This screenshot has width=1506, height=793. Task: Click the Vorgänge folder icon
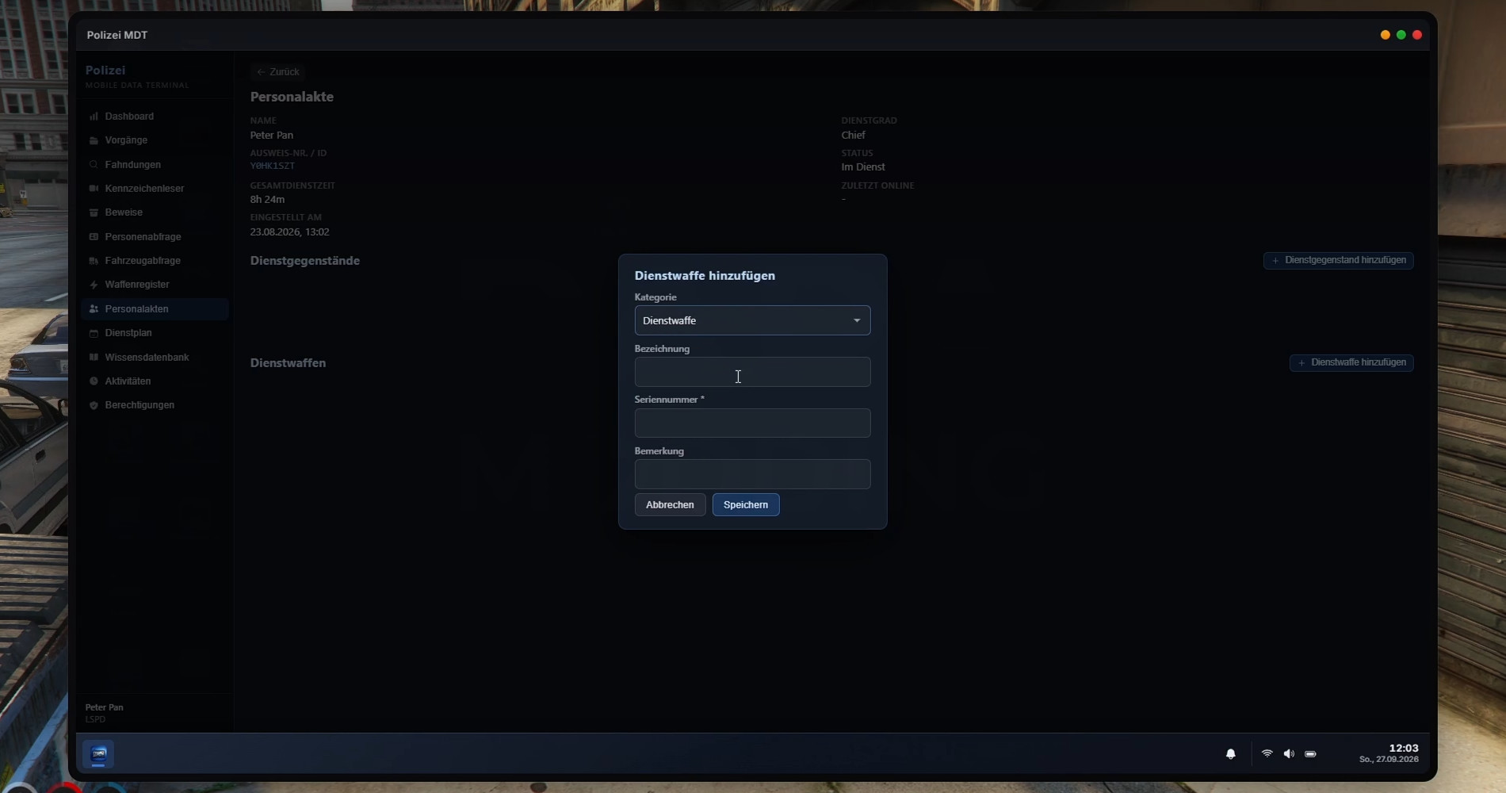tap(94, 140)
